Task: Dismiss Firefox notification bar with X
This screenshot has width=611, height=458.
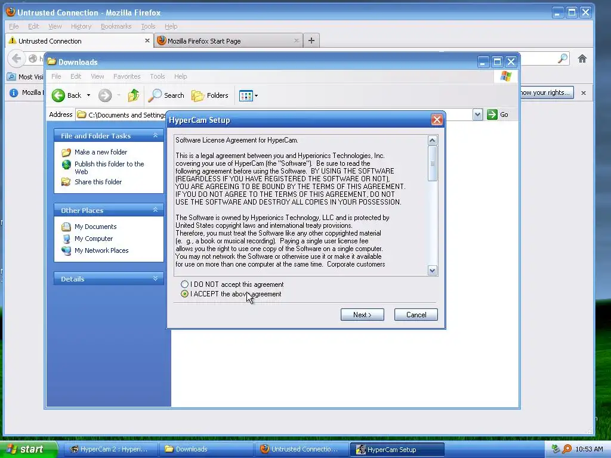Action: pos(584,92)
